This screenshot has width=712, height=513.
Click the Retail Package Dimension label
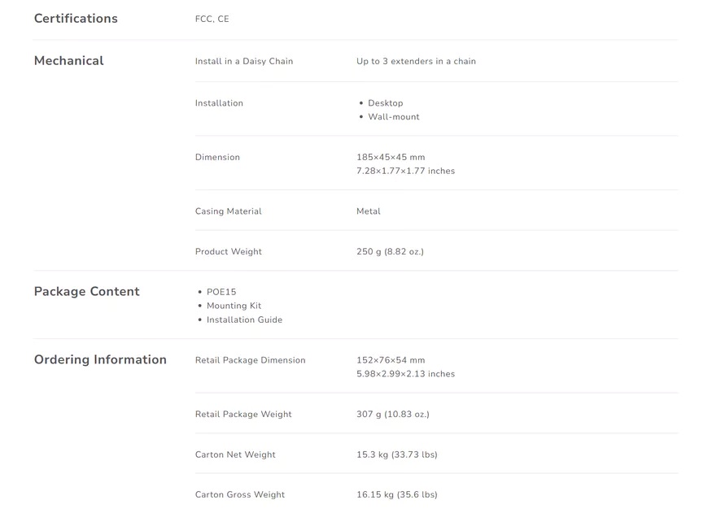(250, 360)
